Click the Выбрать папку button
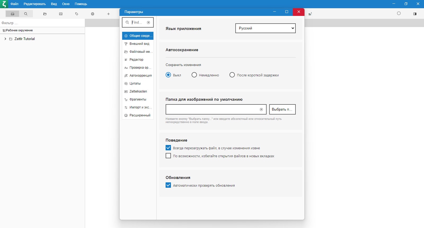 (x=282, y=109)
